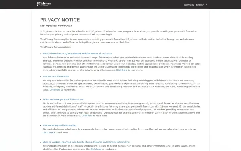Click 'Click here' in cookies and beacons paragraph
Viewport: 241px width, 151px height.
click(x=96, y=149)
